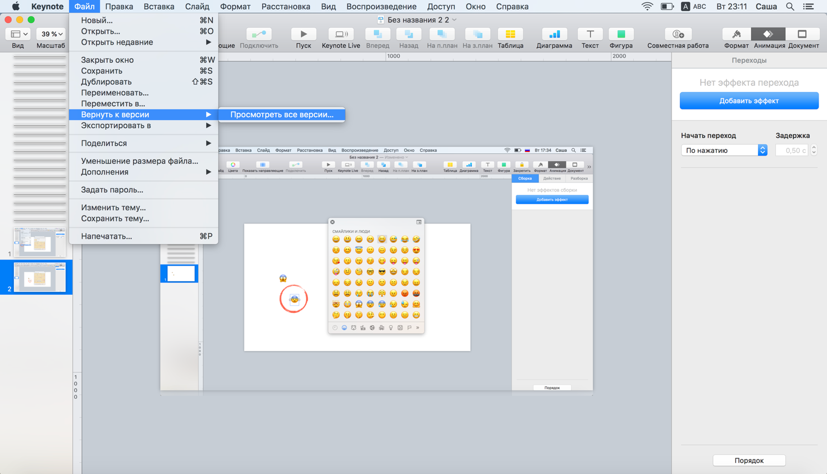Open the Вставка menu in menu bar
827x474 pixels.
pos(159,7)
